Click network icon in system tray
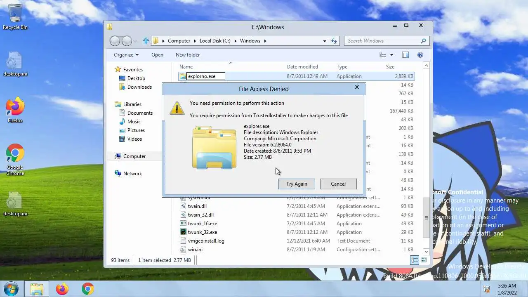This screenshot has height=297, width=528. (487, 289)
